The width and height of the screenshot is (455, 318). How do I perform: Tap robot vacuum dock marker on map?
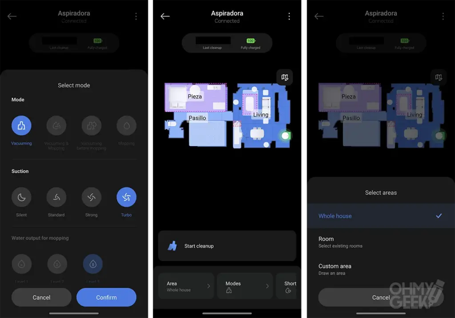286,136
